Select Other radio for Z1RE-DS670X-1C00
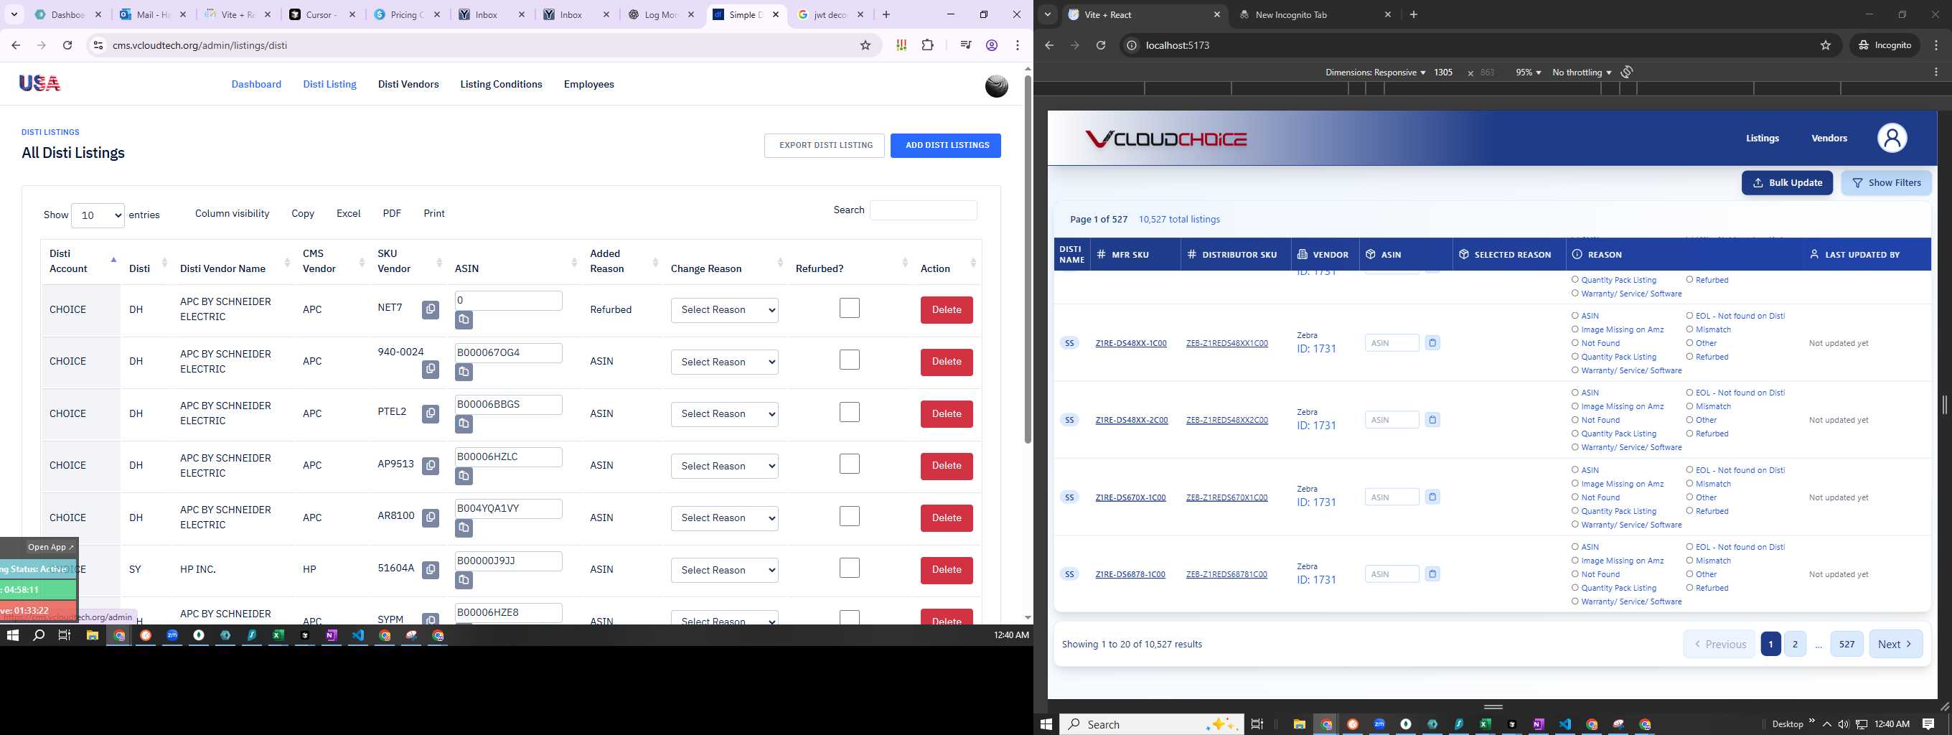1952x735 pixels. pos(1689,497)
